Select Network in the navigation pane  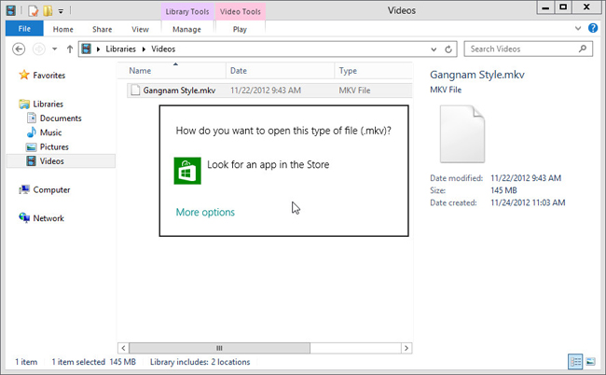[48, 218]
